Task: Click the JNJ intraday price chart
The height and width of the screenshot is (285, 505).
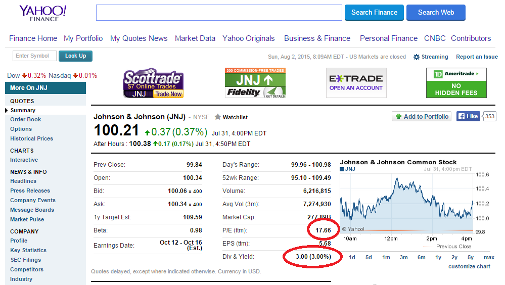Action: tap(406, 203)
